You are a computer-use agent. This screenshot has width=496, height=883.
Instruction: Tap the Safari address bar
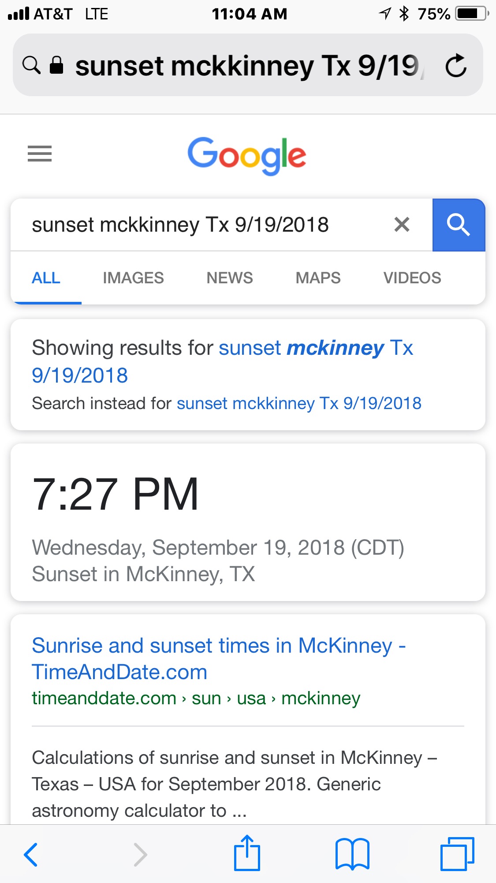tap(247, 66)
